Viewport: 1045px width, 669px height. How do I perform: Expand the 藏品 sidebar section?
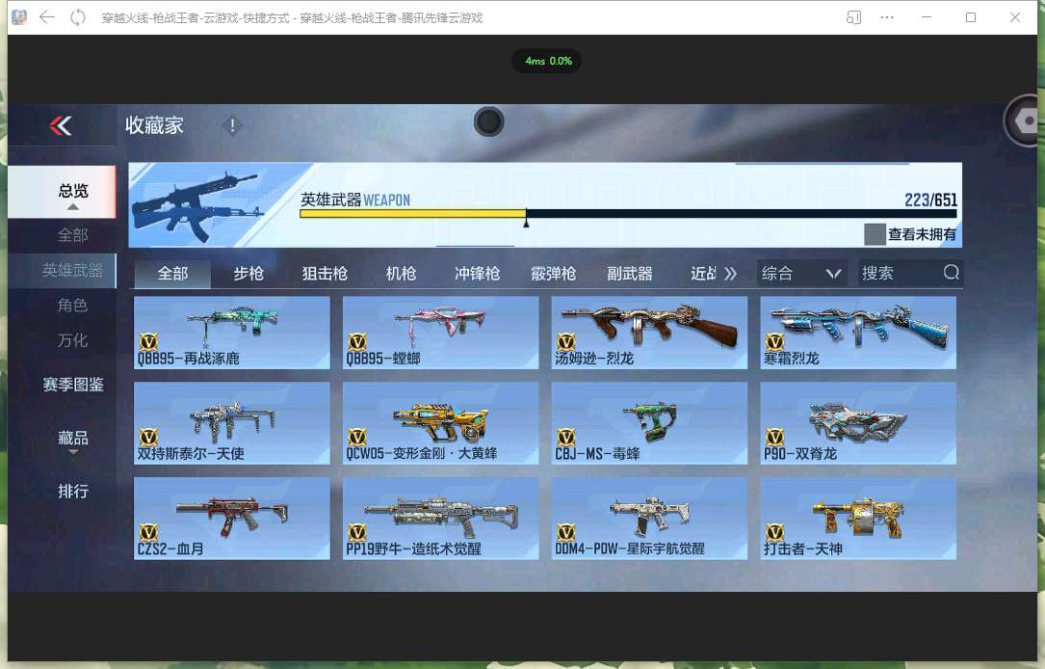point(72,441)
